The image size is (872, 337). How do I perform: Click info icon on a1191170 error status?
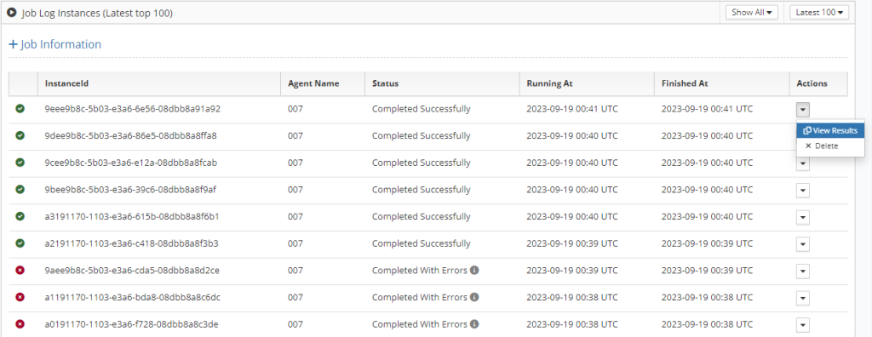click(474, 297)
